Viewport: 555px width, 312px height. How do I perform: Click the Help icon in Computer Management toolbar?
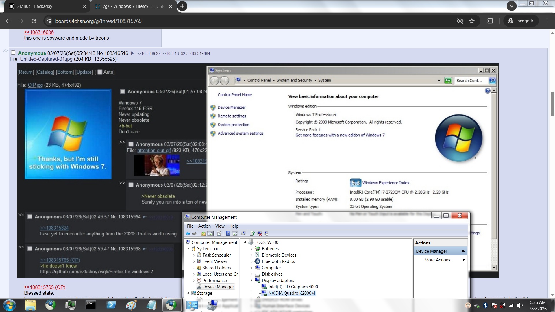[228, 233]
